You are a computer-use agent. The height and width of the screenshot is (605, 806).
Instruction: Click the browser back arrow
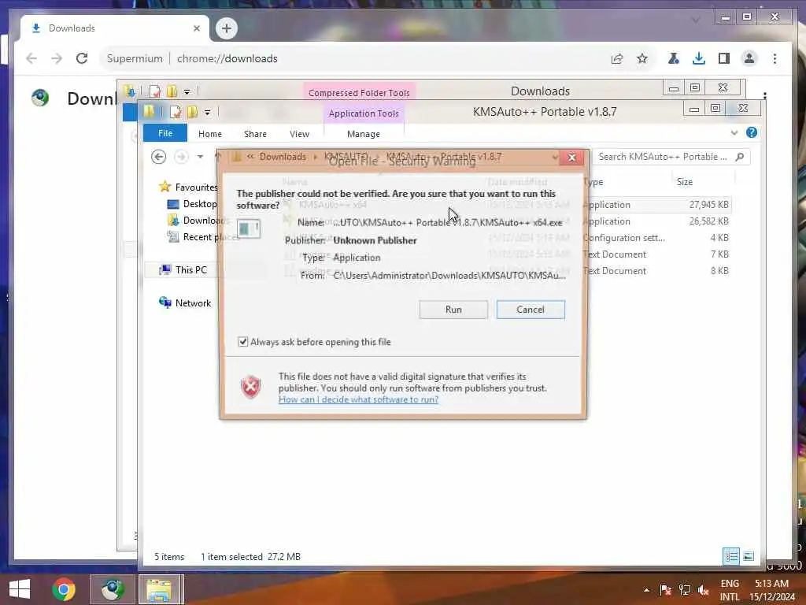[31, 58]
